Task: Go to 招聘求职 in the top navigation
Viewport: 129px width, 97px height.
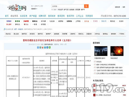Action: coord(42,16)
